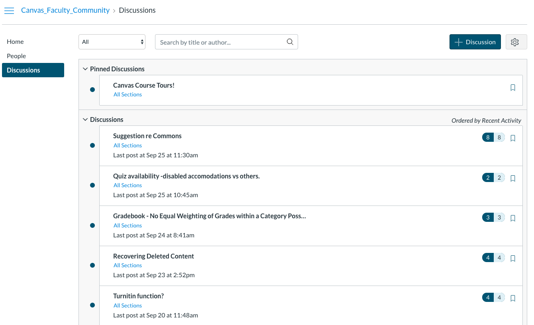The width and height of the screenshot is (534, 325).
Task: Click the Ordered by Recent Activity label
Action: click(x=486, y=120)
